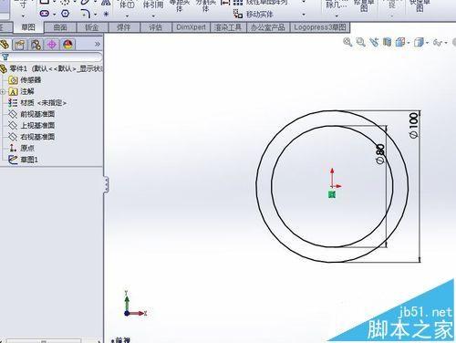Viewport: 456px width, 343px height.
Task: Select the sketch fillet tool
Action: tap(86, 14)
